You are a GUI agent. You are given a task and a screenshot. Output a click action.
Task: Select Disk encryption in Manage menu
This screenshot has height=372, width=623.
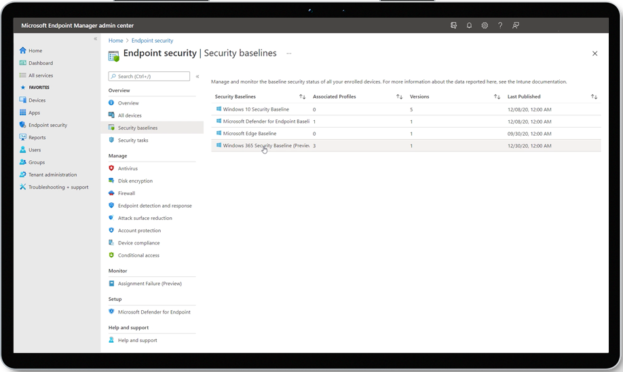click(135, 181)
